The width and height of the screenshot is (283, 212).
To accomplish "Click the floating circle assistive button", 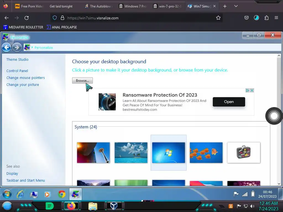I will tap(274, 116).
